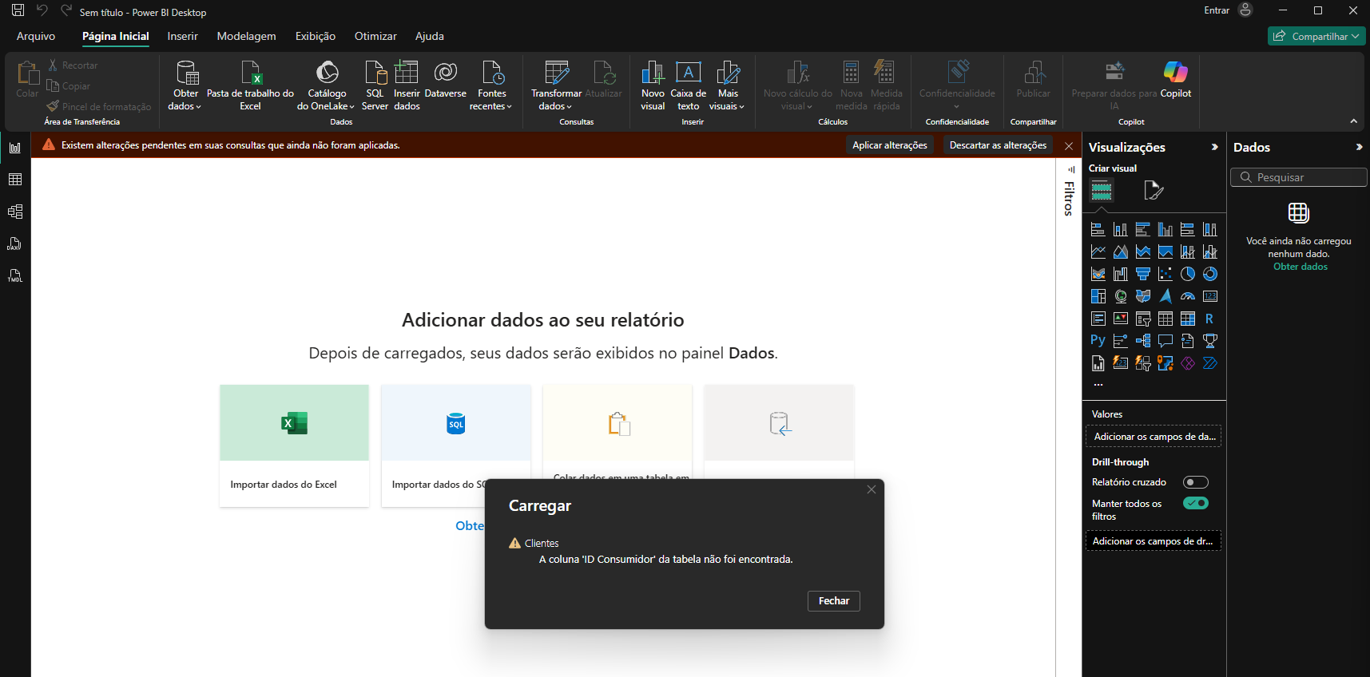Image resolution: width=1370 pixels, height=677 pixels.
Task: Select the matrix visual
Action: [1188, 319]
